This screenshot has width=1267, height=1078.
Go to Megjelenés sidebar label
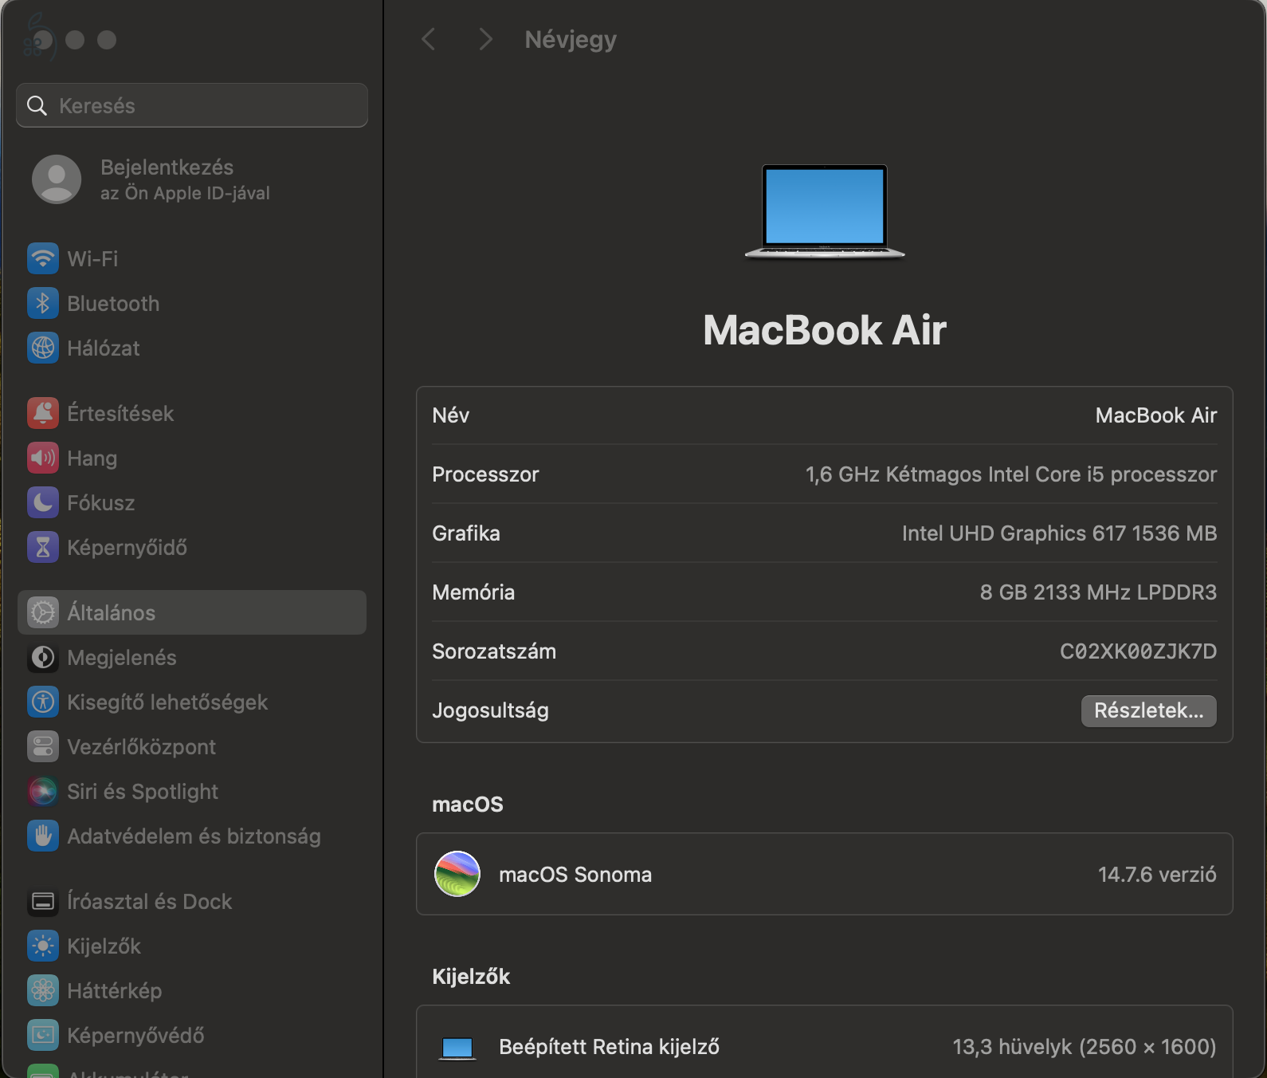pos(122,657)
